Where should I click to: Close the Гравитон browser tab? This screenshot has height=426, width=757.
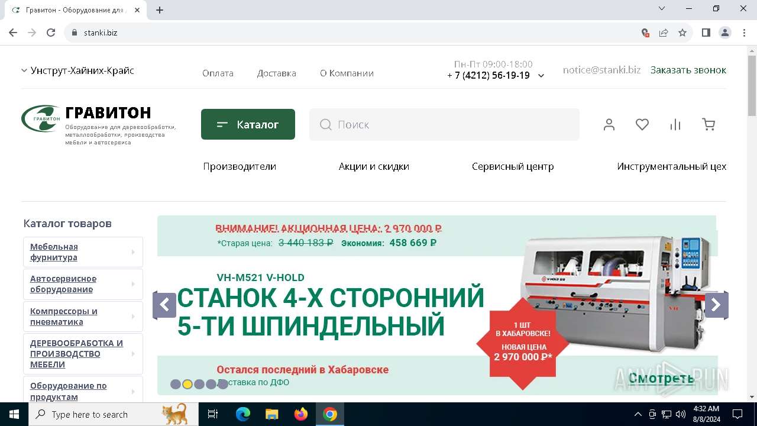[x=138, y=10]
